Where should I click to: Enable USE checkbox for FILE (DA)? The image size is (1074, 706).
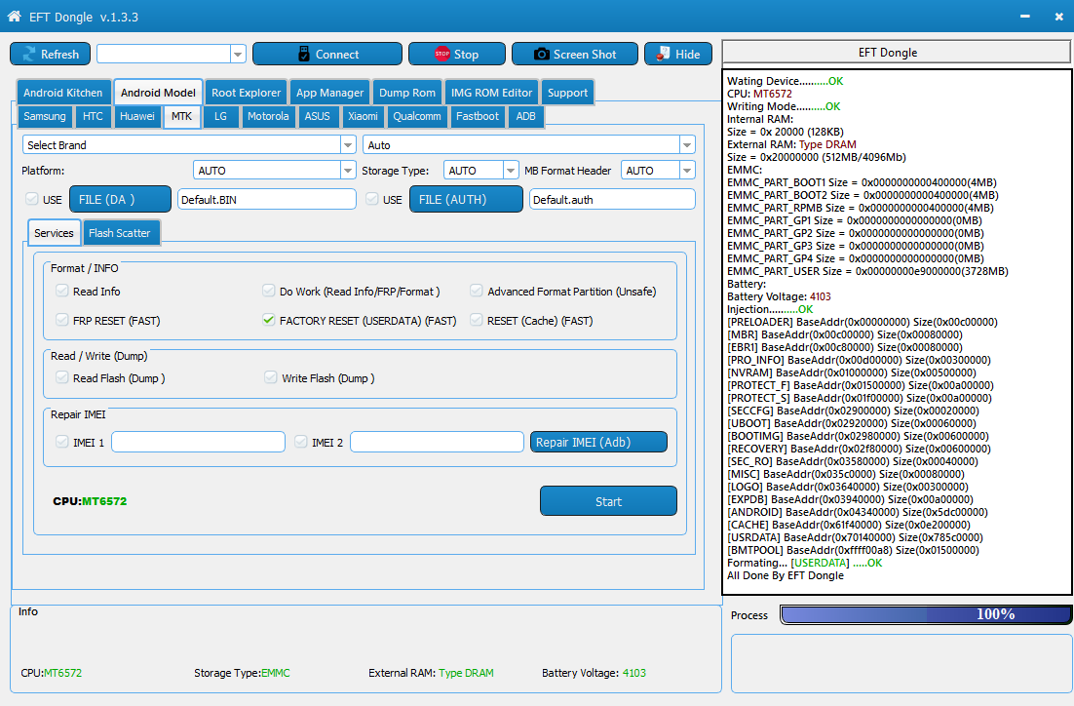31,200
